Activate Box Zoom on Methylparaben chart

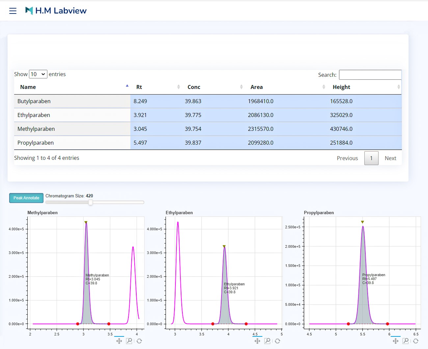[x=129, y=341]
